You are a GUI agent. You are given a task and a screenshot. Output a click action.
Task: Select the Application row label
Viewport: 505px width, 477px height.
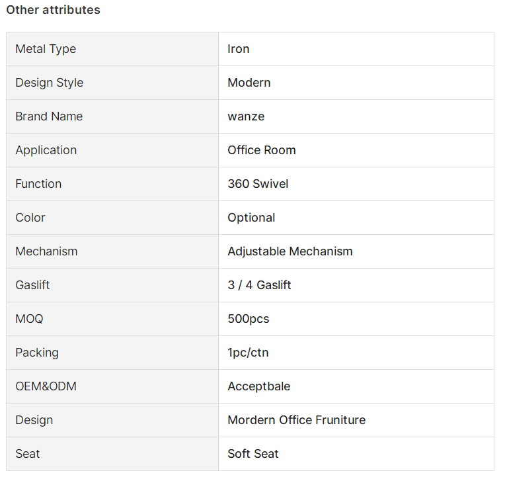click(46, 150)
